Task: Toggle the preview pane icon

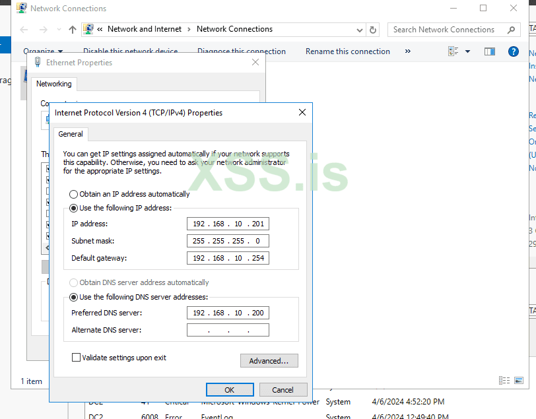Action: 490,51
